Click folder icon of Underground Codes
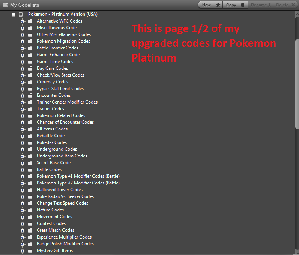The height and width of the screenshot is (255, 299). tap(30, 150)
